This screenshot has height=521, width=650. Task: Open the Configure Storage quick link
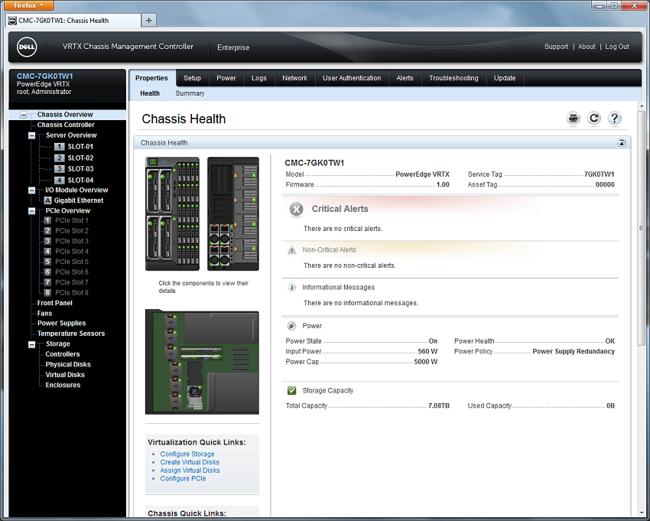[187, 454]
